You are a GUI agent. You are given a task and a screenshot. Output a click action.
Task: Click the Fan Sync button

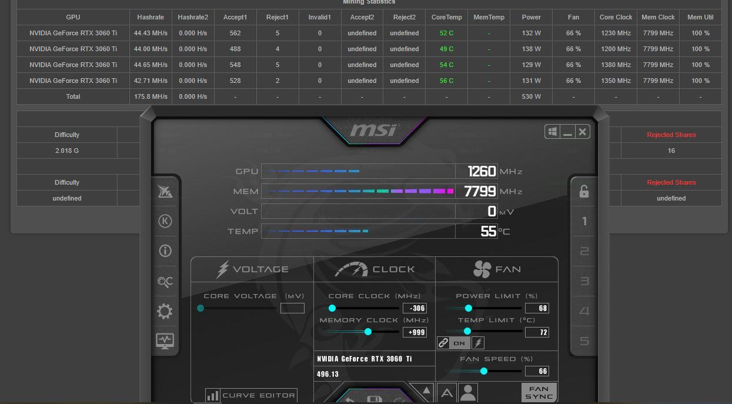pyautogui.click(x=539, y=393)
